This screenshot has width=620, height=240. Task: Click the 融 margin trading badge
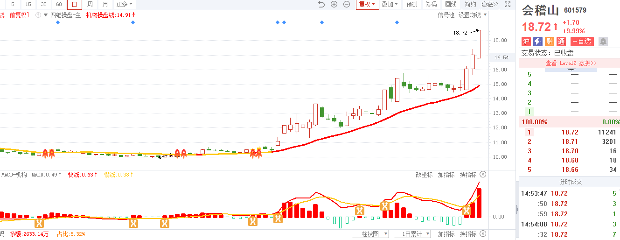tap(550, 42)
